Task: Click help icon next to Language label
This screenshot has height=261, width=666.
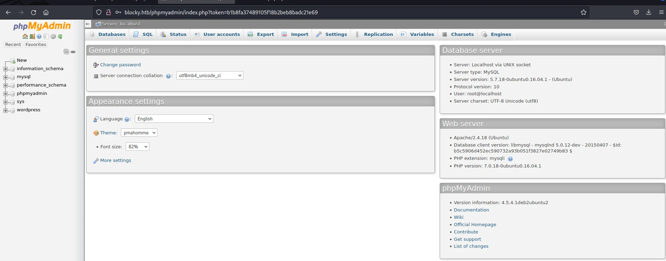Action: [x=127, y=119]
